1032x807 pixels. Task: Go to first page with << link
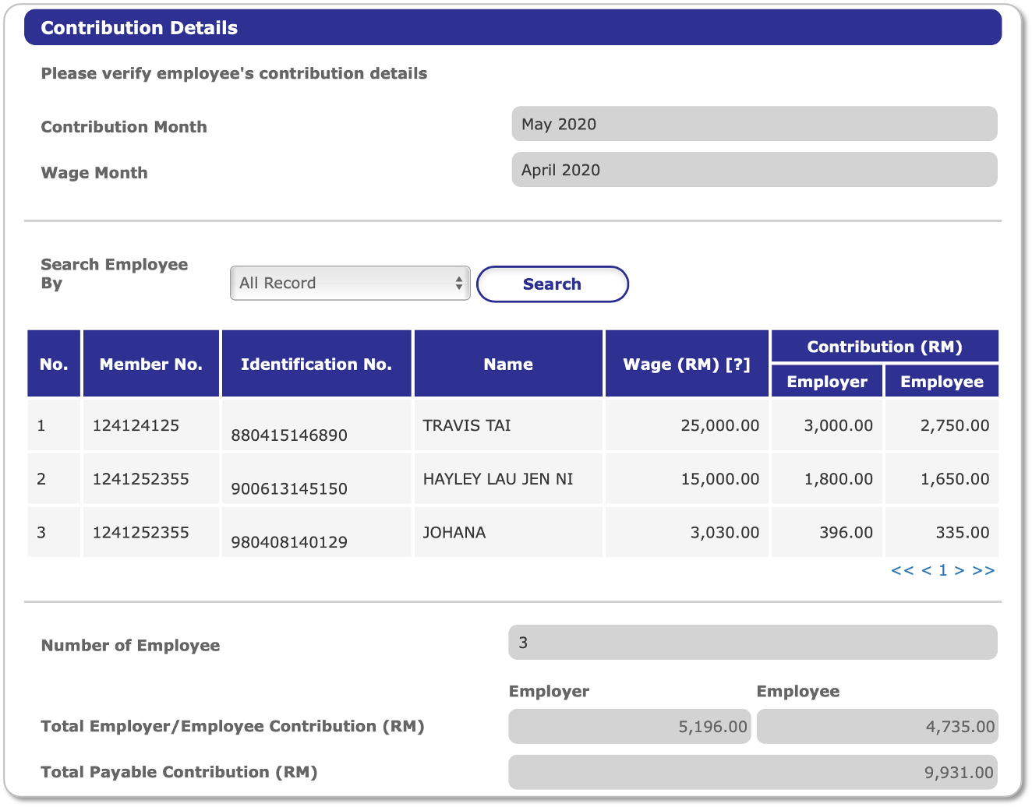point(902,570)
